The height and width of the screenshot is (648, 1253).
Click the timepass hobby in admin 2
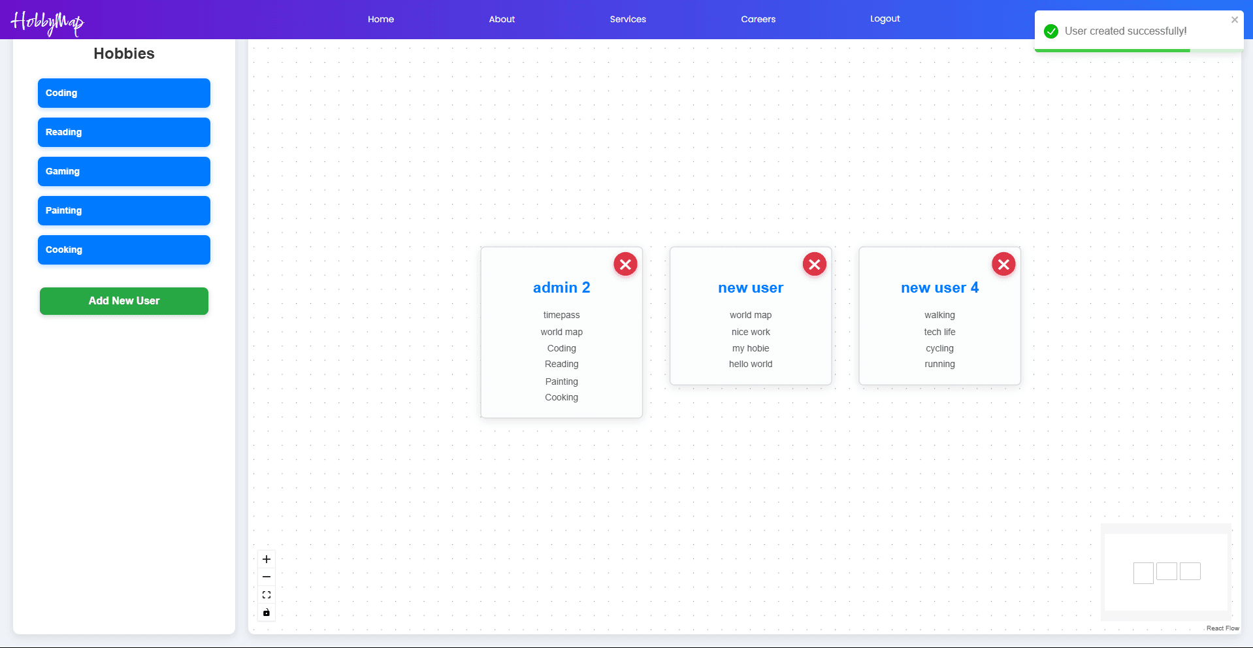pyautogui.click(x=562, y=315)
